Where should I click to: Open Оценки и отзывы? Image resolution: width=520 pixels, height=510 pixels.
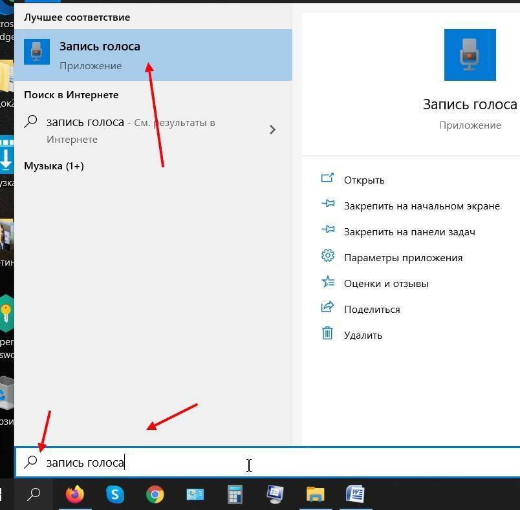[385, 284]
